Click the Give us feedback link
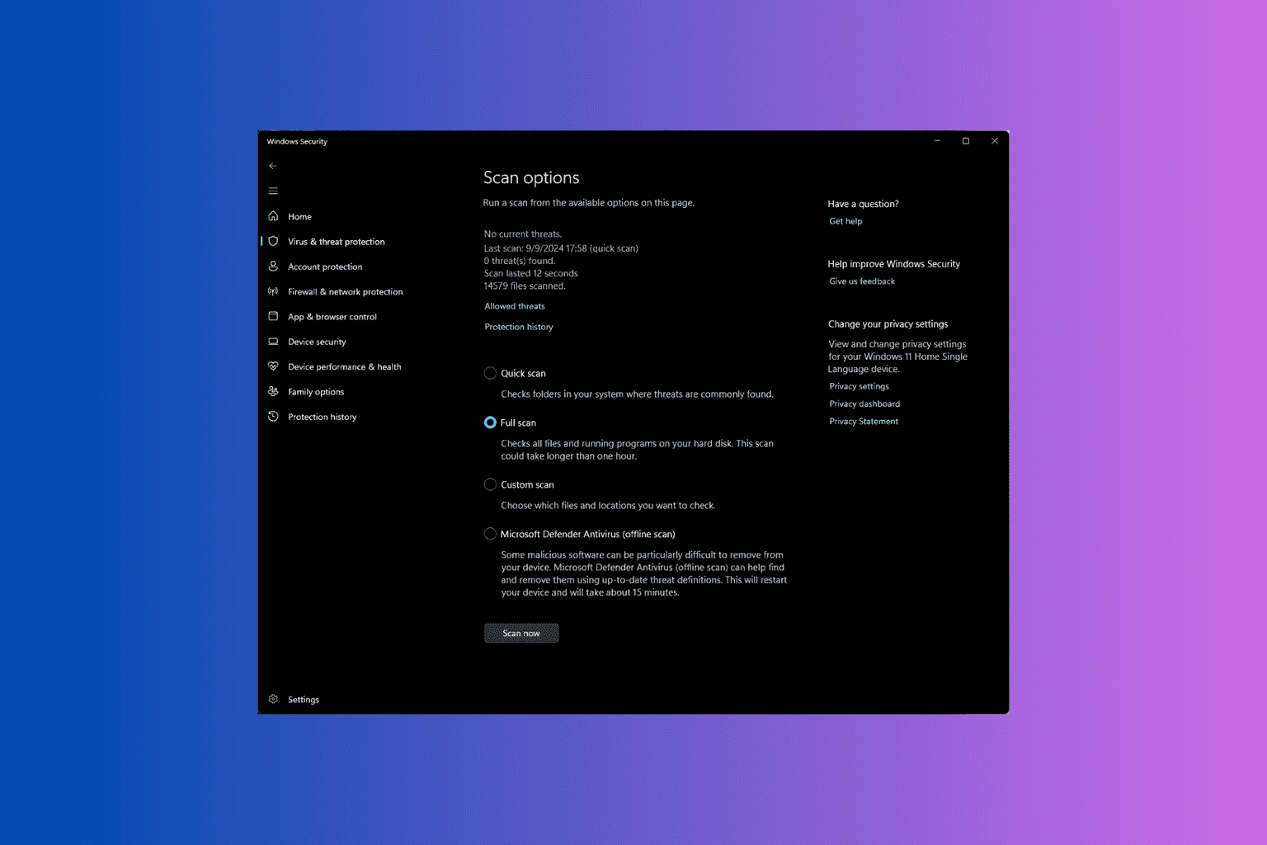 (x=862, y=281)
